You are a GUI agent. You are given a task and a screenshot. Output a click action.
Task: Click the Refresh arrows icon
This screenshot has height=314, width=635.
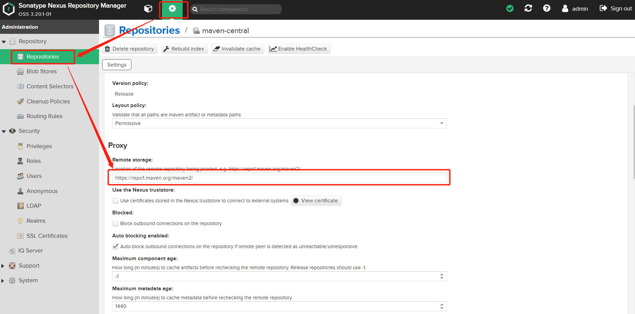click(x=528, y=8)
